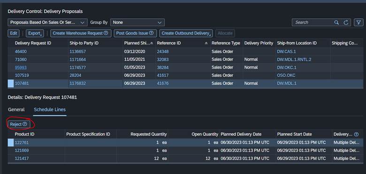Viewport: 366px width, 174px height.
Task: Click Delivery Request ID column header
Action: 33,43
